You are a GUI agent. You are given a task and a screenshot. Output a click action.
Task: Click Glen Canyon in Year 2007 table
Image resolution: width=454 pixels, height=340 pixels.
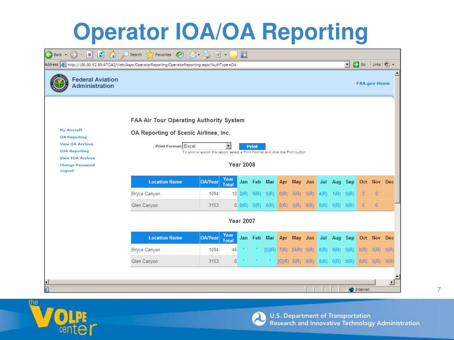(145, 261)
